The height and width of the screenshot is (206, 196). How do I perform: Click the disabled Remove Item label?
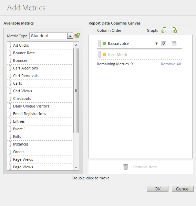145,167
